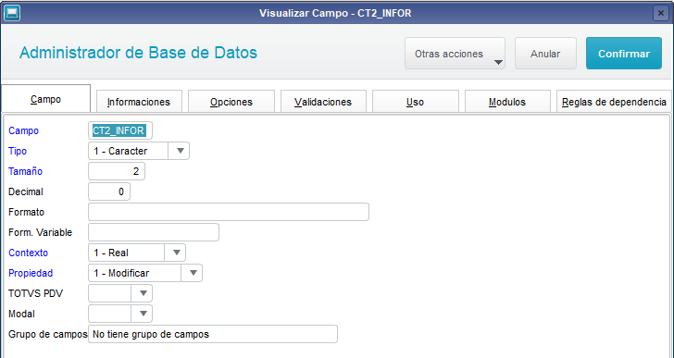Click the title text 'Visualizar Campo - CT2_INFOR'
This screenshot has height=358, width=674.
335,13
